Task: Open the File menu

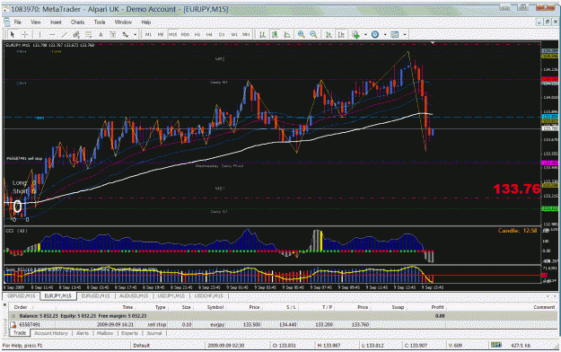Action: (x=18, y=22)
